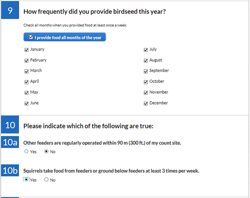Click the 10a question badge

(10, 143)
